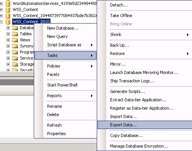Open the Restore submenu
The width and height of the screenshot is (192, 151).
click(x=145, y=53)
